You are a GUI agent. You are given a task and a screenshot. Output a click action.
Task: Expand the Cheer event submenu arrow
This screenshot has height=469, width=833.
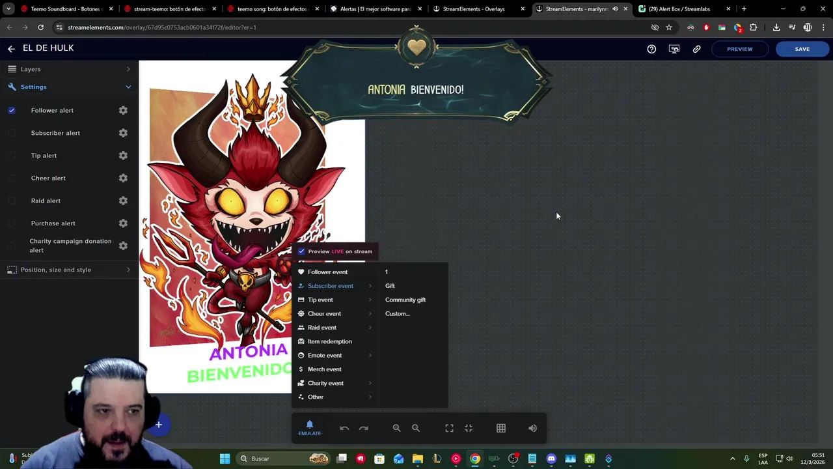(x=370, y=314)
